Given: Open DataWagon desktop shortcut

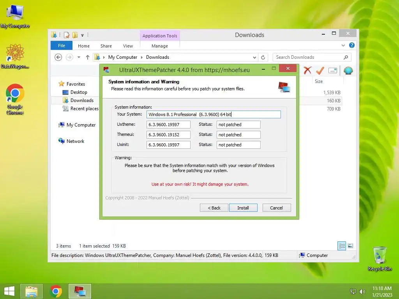Looking at the screenshot, I should [x=15, y=56].
